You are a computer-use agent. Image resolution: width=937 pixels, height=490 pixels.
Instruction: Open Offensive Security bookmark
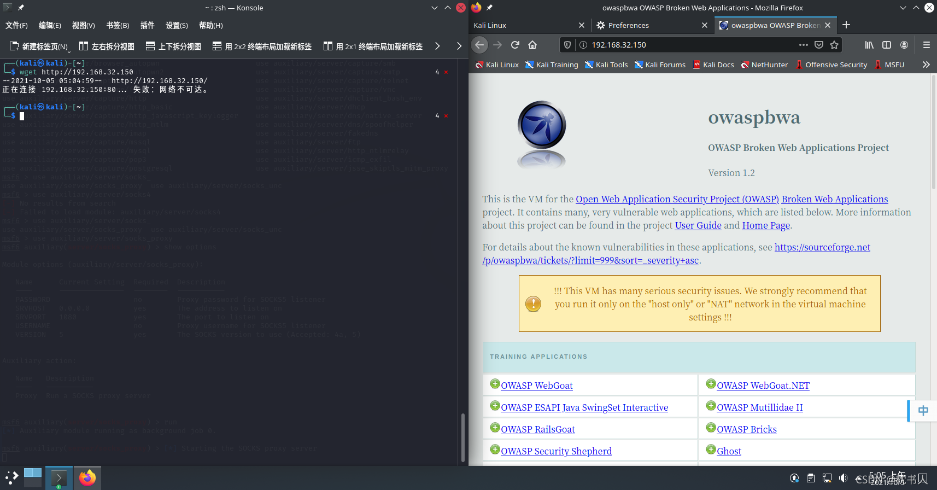[831, 65]
